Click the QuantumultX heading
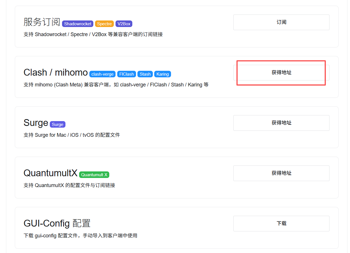Screen dimensions: 350x253 [50, 173]
